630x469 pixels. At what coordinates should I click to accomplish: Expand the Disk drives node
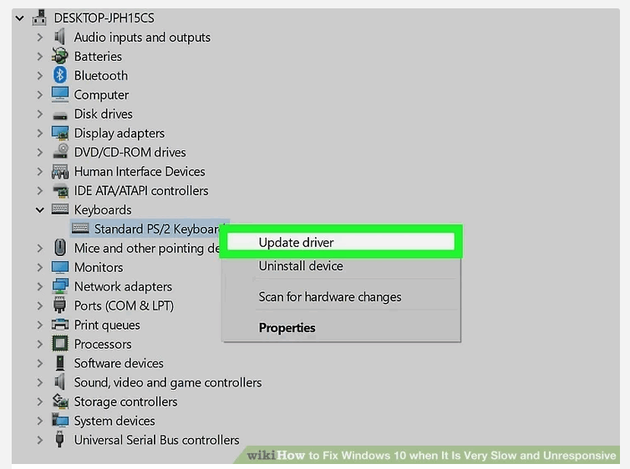(x=39, y=114)
